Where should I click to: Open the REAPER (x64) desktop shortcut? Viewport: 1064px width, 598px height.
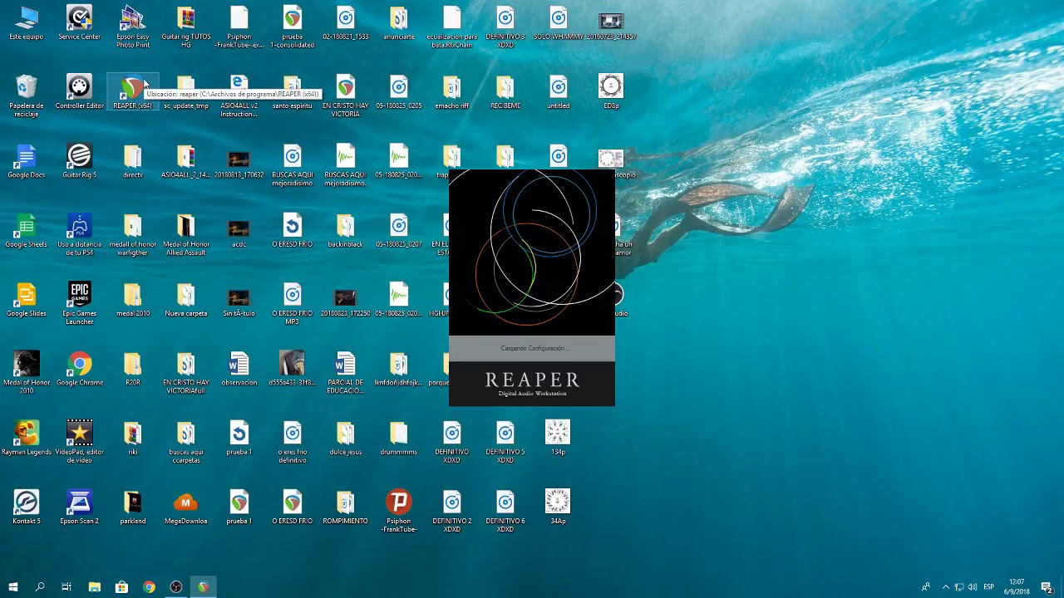click(132, 92)
